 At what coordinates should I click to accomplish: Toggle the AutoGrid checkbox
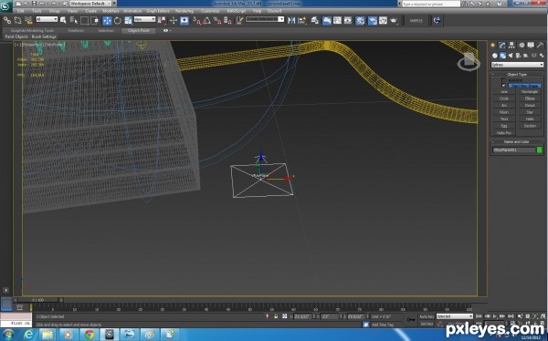503,80
